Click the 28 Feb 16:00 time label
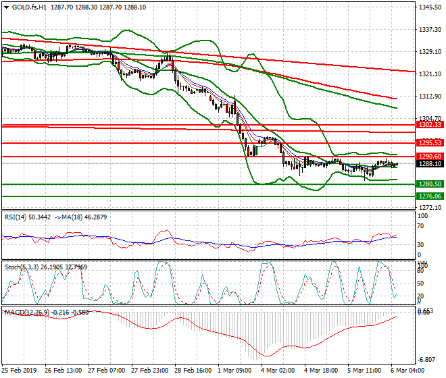This screenshot has width=446, height=378. 193,371
